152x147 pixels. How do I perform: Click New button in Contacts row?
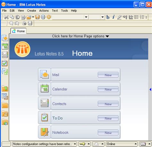click(108, 104)
